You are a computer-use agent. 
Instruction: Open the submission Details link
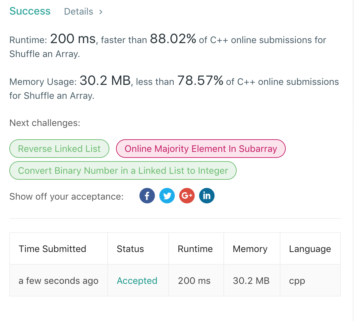(x=79, y=12)
